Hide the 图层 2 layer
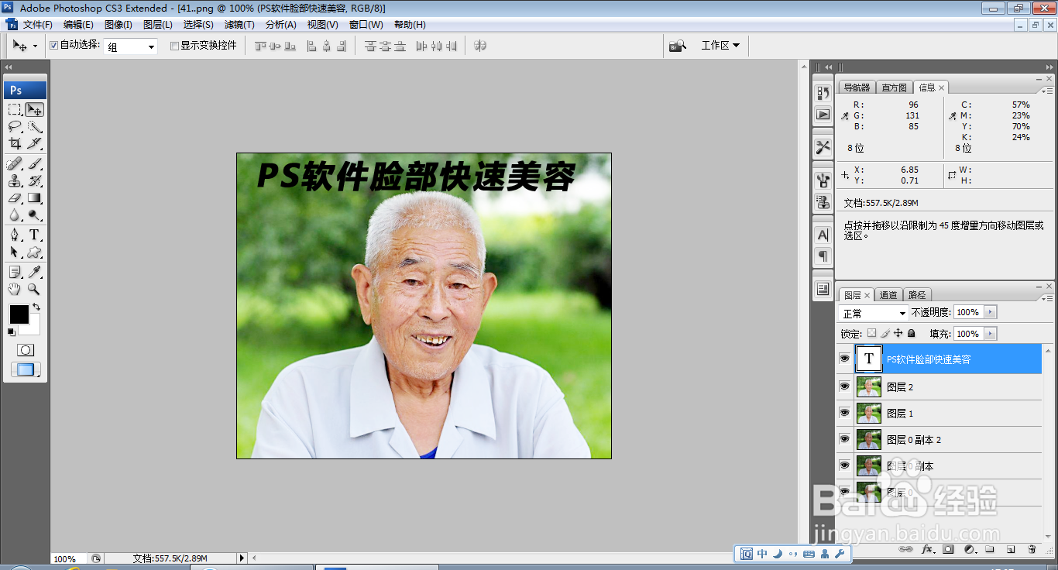 point(844,386)
